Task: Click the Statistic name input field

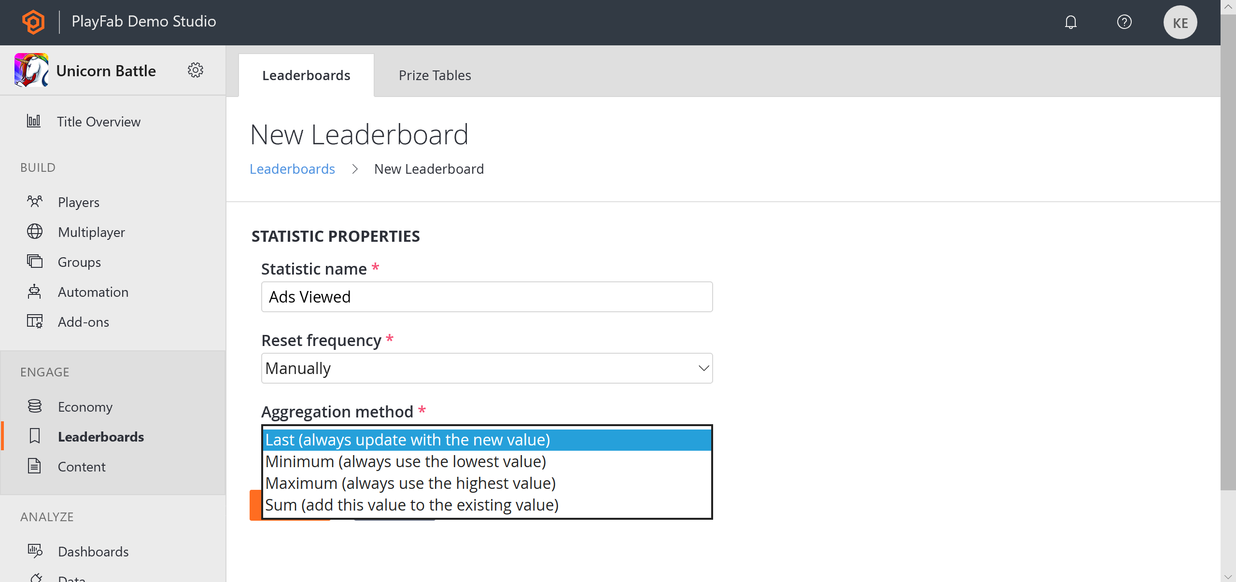Action: [486, 296]
